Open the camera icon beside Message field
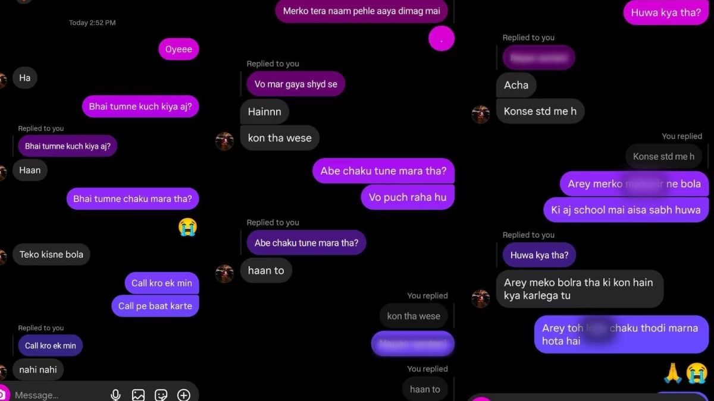The image size is (714, 401). click(x=2, y=394)
